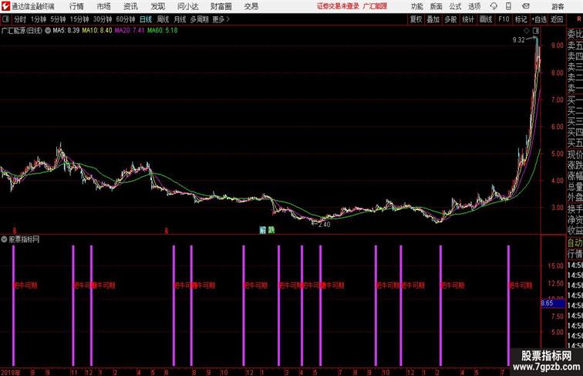The image size is (583, 376).
Task: Click the 证券交易未登录 login status text
Action: [x=338, y=6]
